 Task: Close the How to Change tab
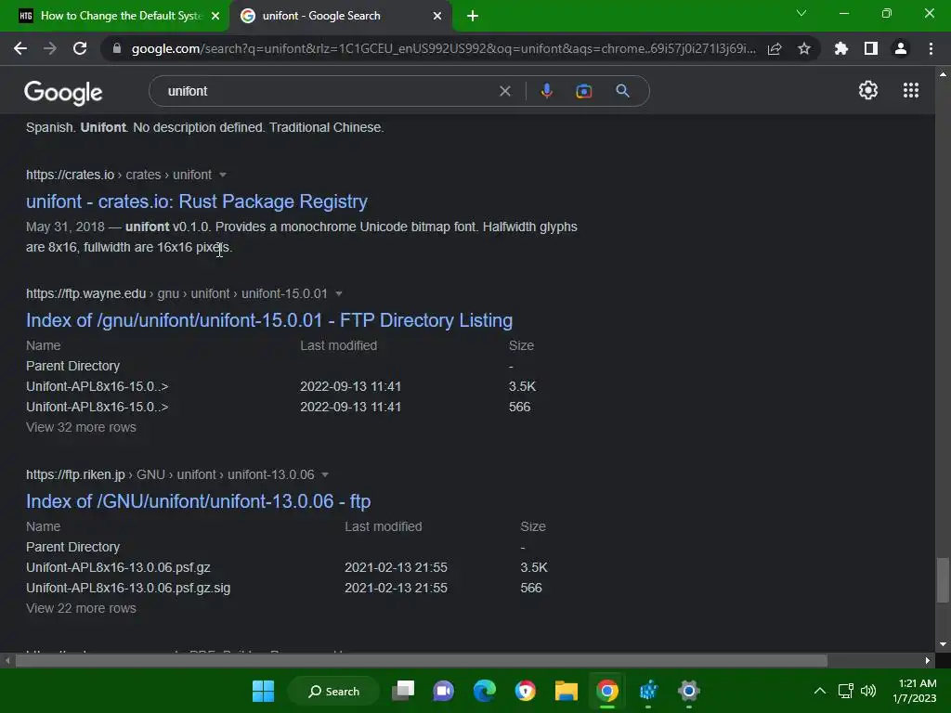[x=215, y=16]
